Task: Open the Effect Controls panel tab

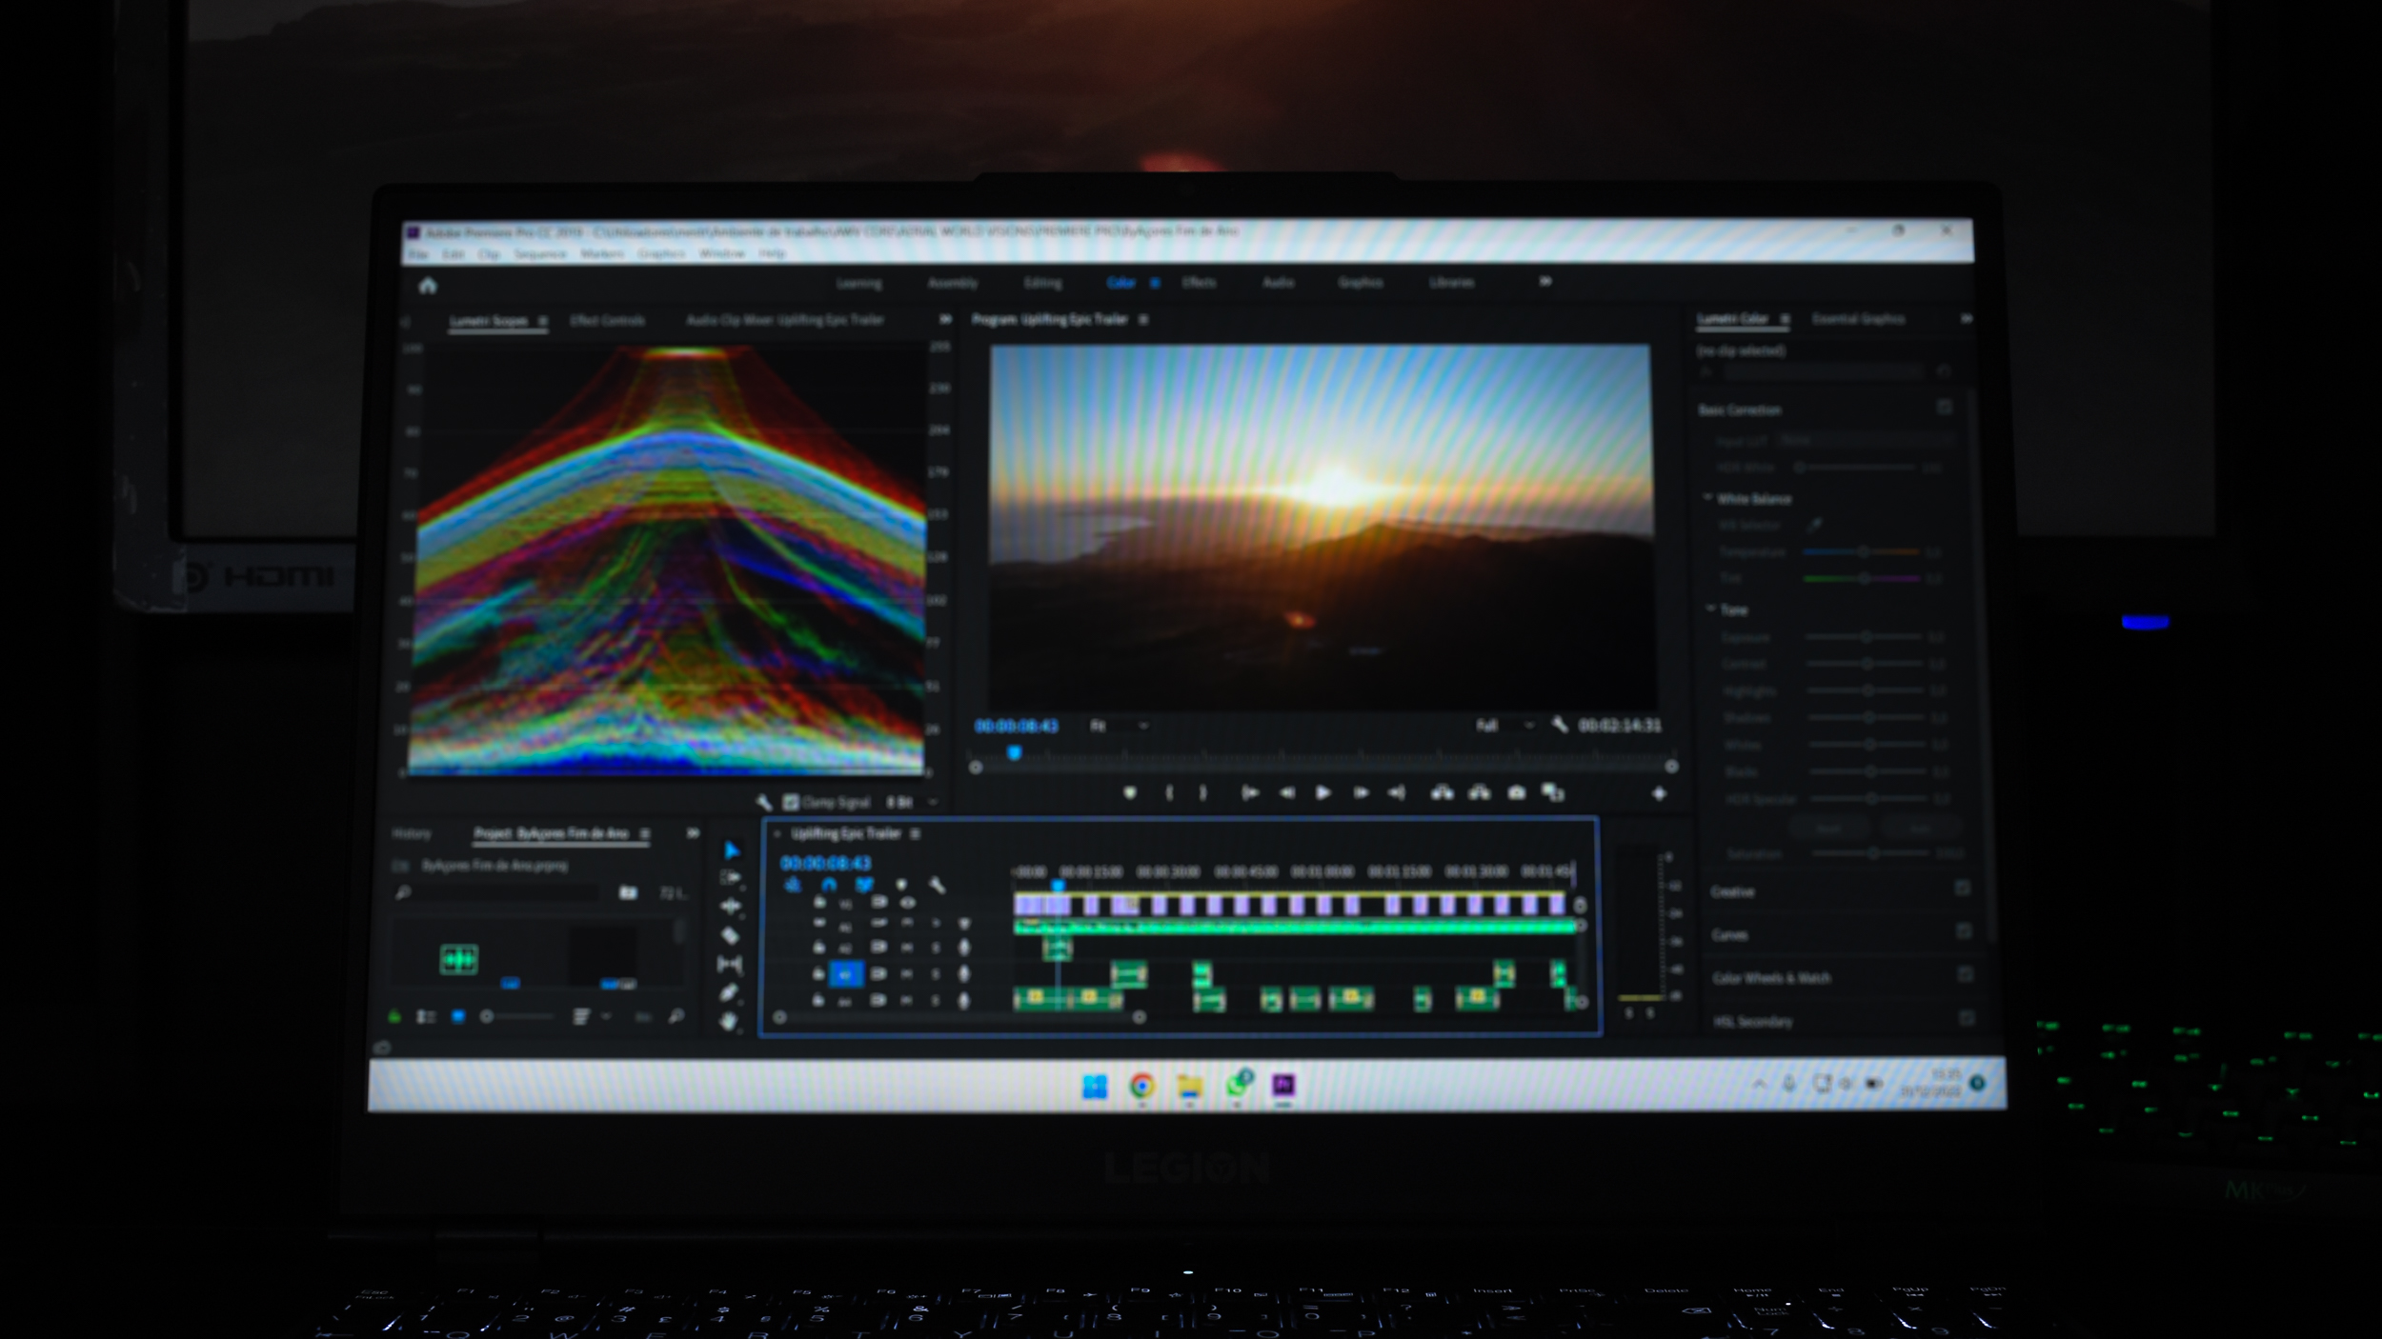Action: (x=607, y=320)
